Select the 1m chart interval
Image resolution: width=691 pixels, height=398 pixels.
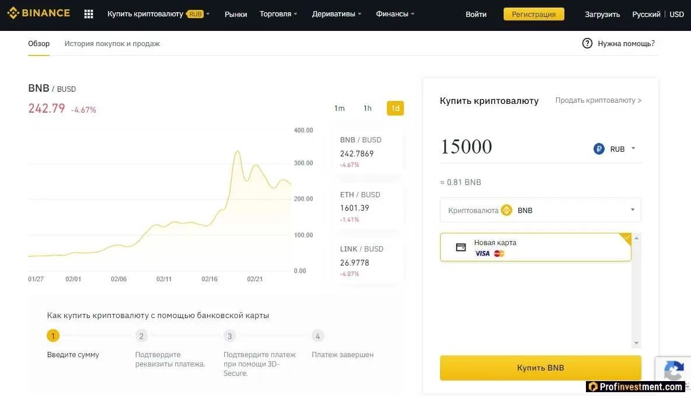tap(339, 109)
